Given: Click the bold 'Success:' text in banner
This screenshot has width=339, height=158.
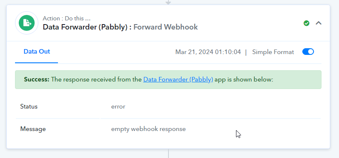Looking at the screenshot, I should [x=37, y=79].
